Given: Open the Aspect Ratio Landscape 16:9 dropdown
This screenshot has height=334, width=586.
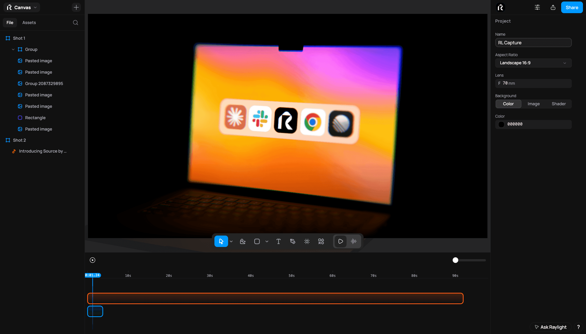Looking at the screenshot, I should pyautogui.click(x=533, y=63).
